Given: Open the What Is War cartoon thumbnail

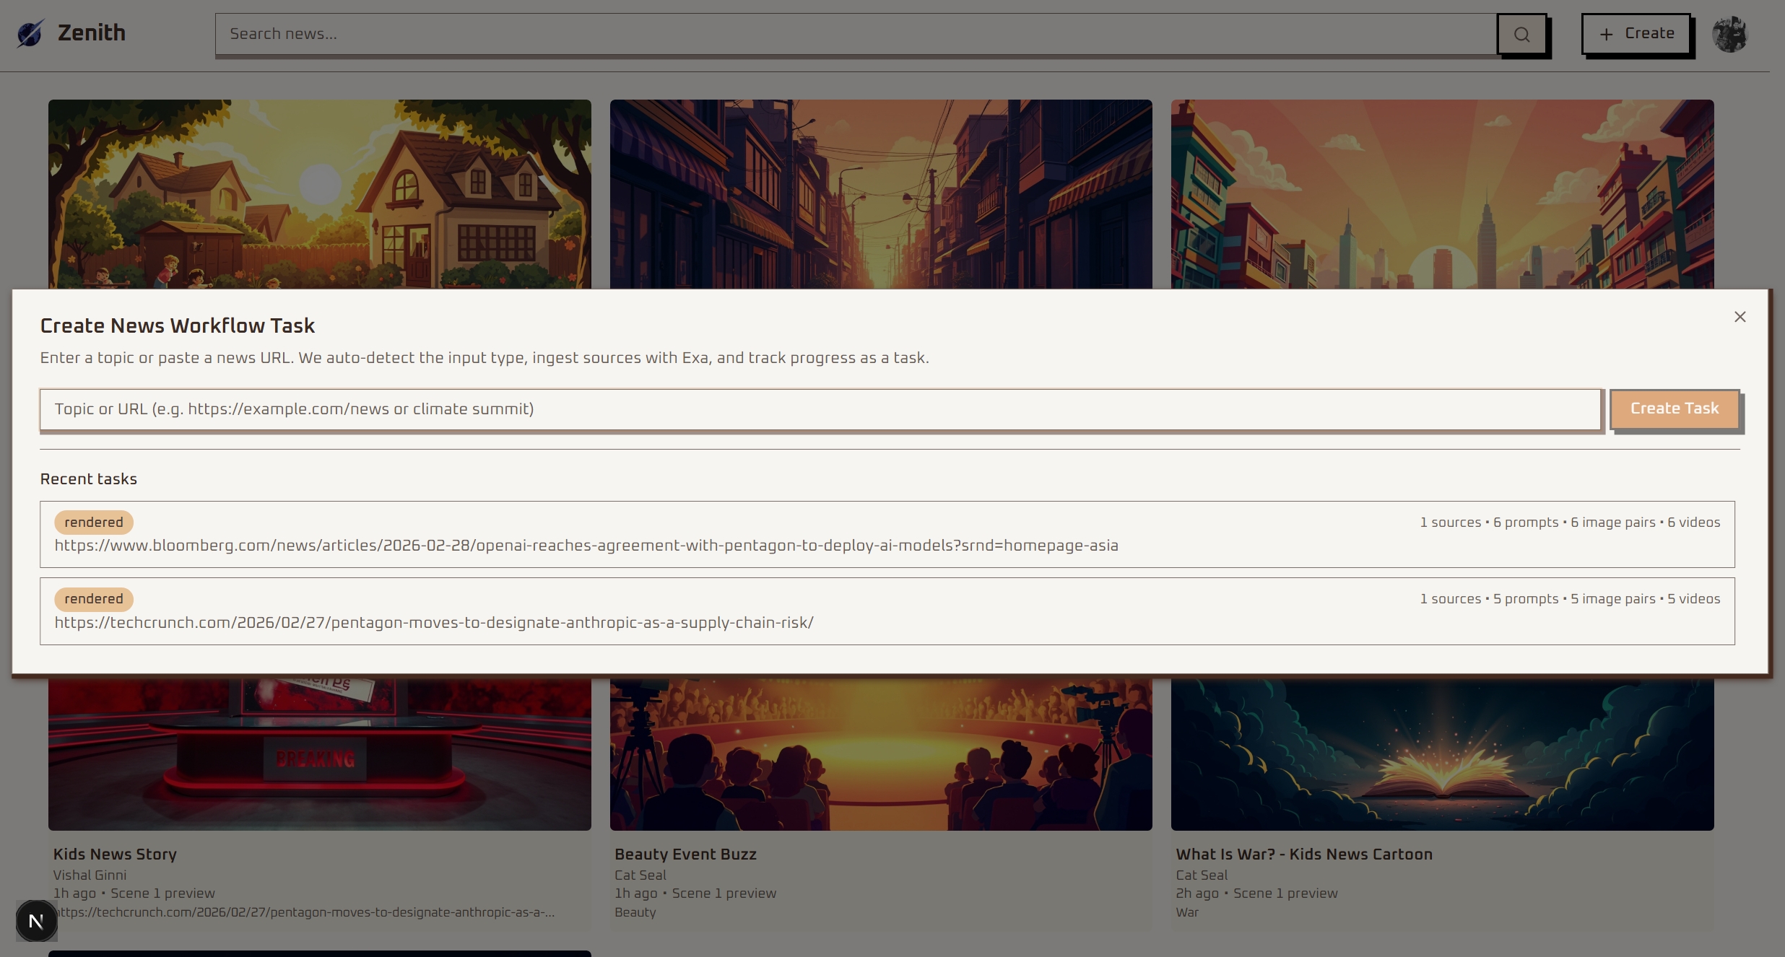Looking at the screenshot, I should pyautogui.click(x=1441, y=754).
